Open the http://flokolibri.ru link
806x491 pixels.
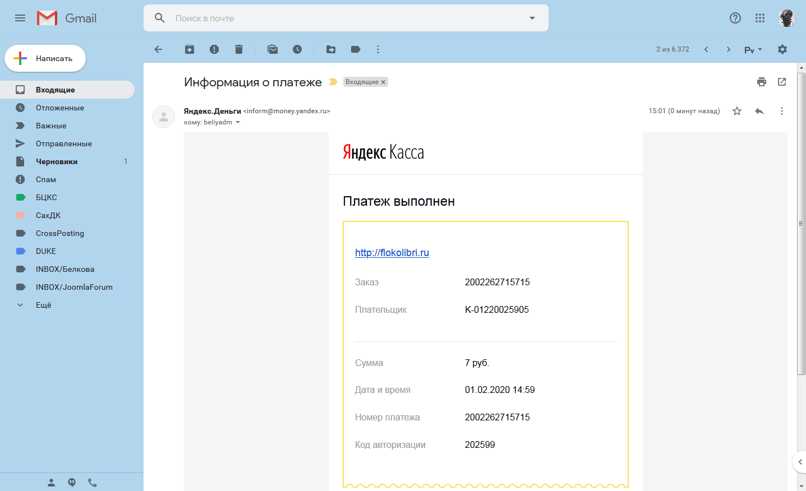tap(392, 253)
